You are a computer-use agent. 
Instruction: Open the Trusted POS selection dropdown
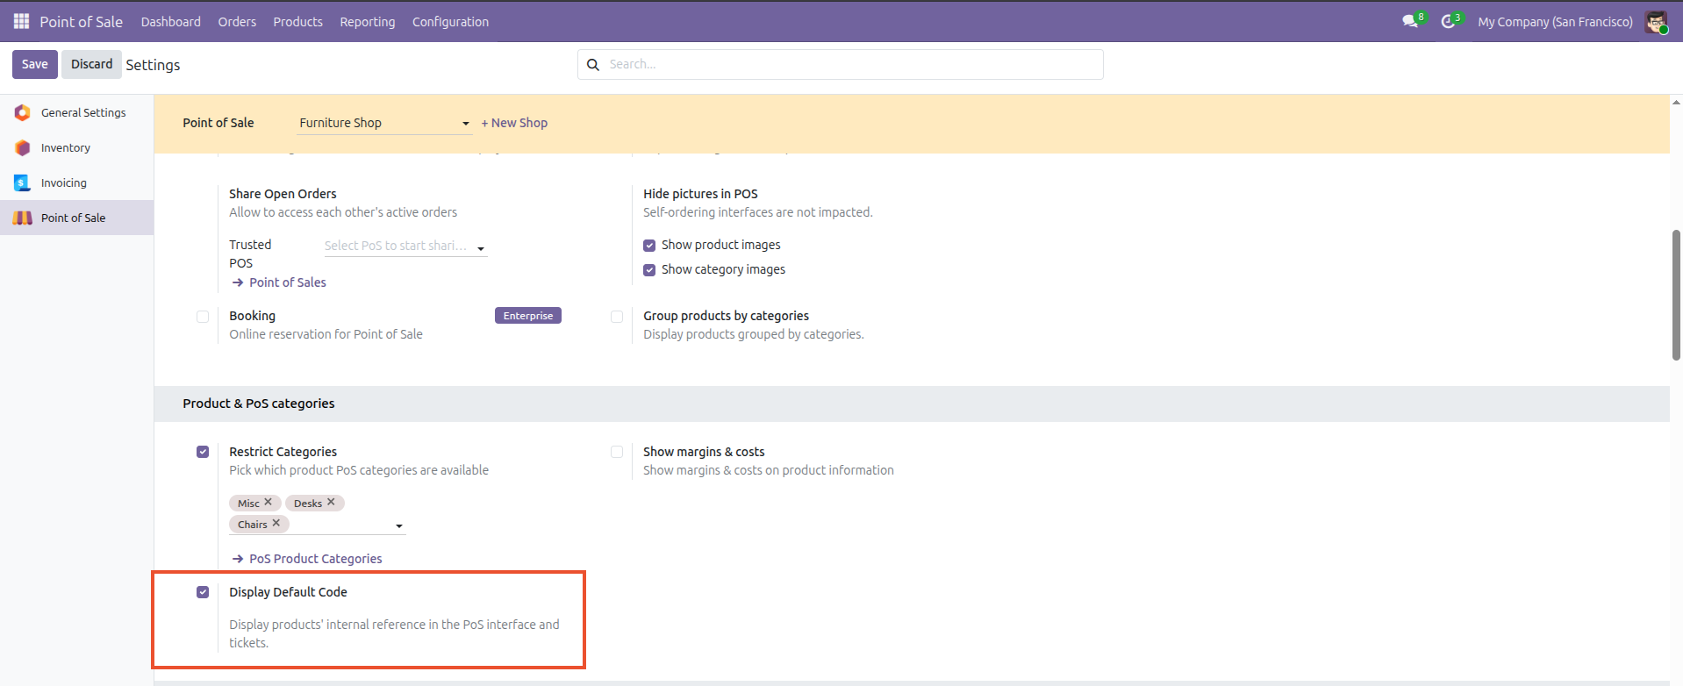(x=405, y=247)
